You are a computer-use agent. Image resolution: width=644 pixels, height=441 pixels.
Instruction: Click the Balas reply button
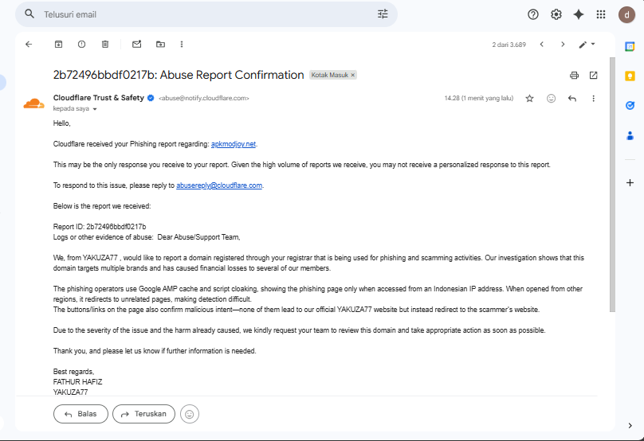click(x=80, y=414)
